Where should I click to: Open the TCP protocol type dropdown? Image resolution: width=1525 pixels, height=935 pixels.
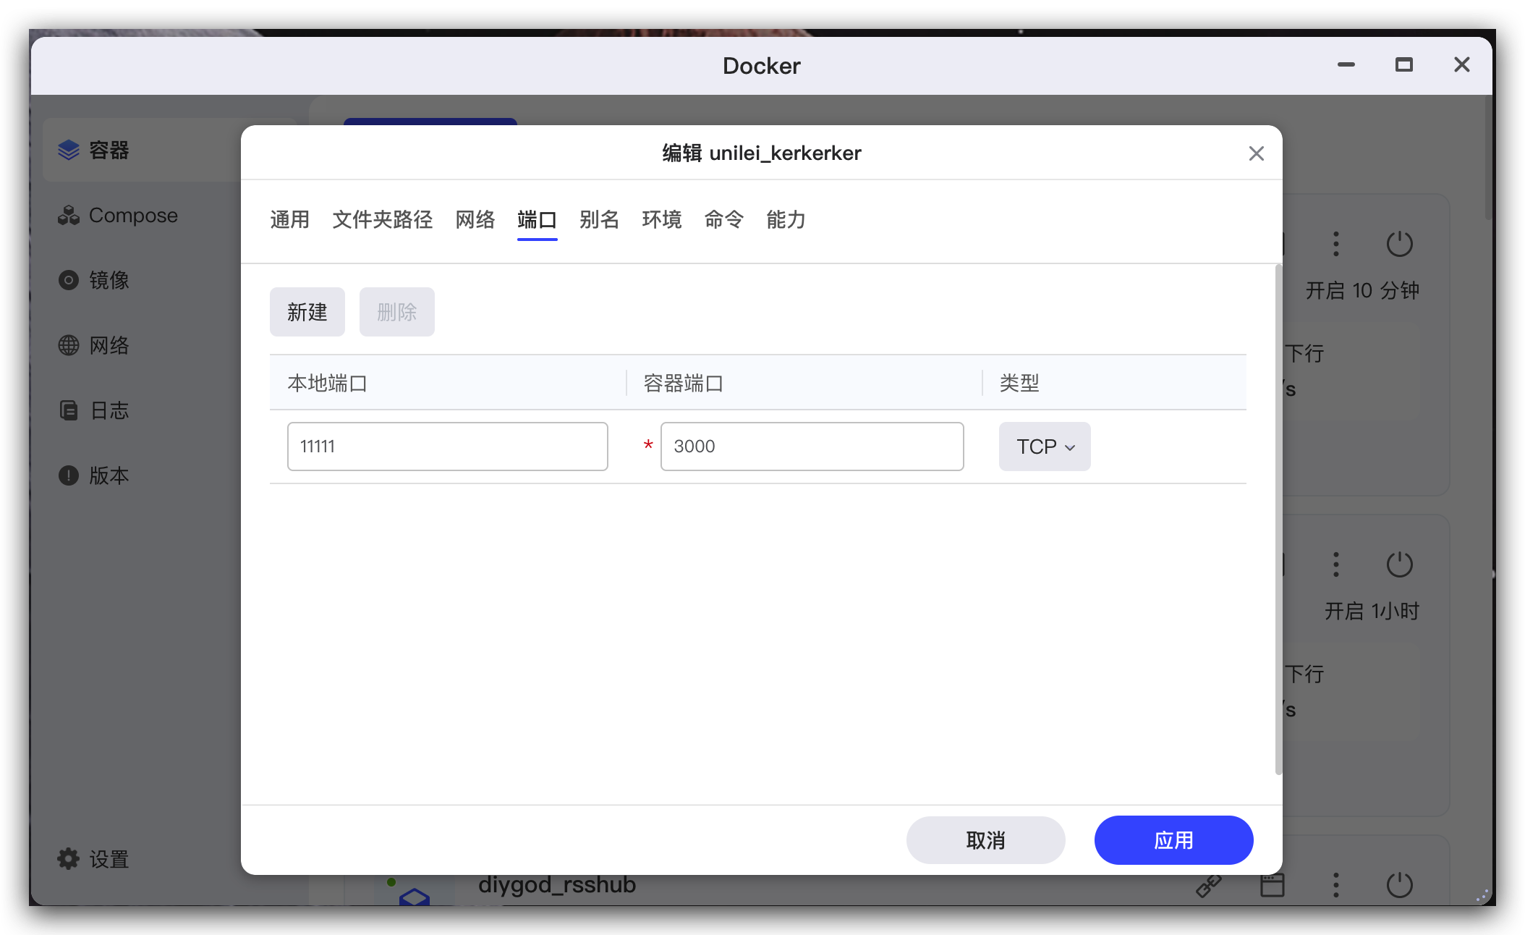coord(1045,447)
